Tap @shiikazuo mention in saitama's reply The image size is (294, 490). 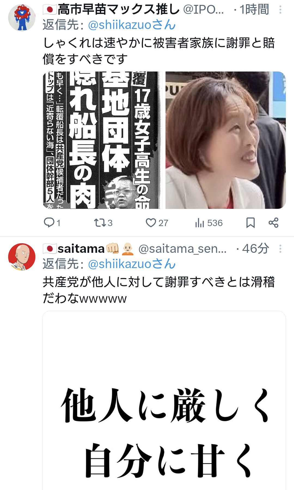[132, 264]
